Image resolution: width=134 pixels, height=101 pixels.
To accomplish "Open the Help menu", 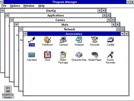I will 42,6.
